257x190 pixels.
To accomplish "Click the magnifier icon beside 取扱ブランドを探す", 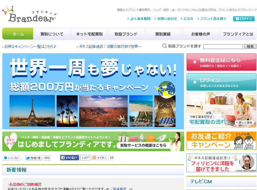I will pos(165,46).
